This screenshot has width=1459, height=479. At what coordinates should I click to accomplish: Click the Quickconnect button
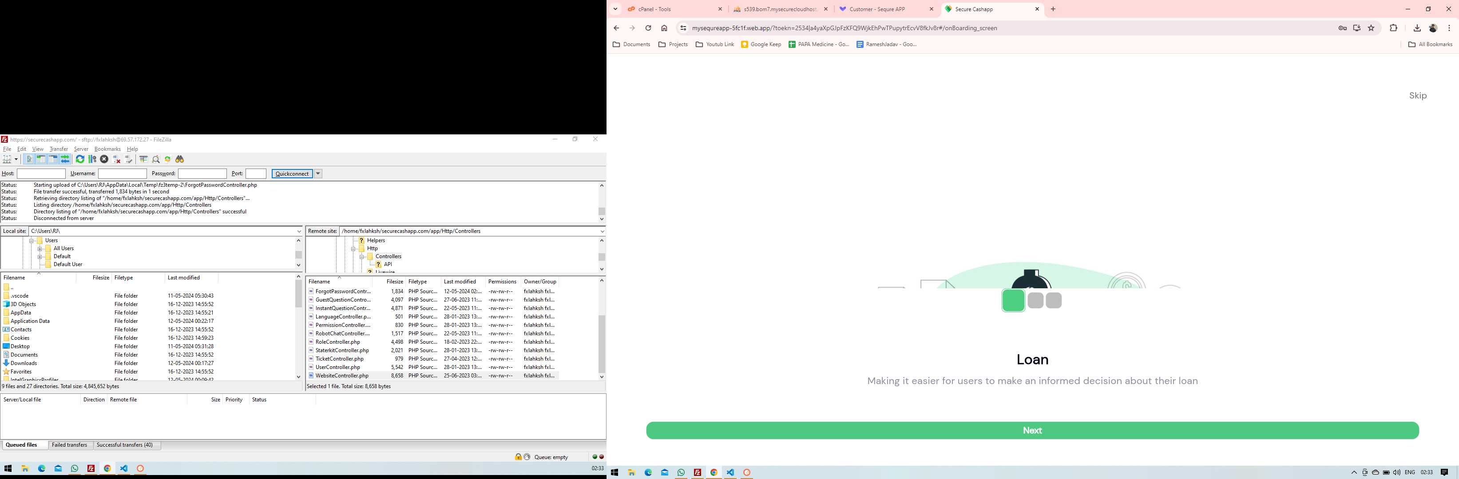click(292, 173)
